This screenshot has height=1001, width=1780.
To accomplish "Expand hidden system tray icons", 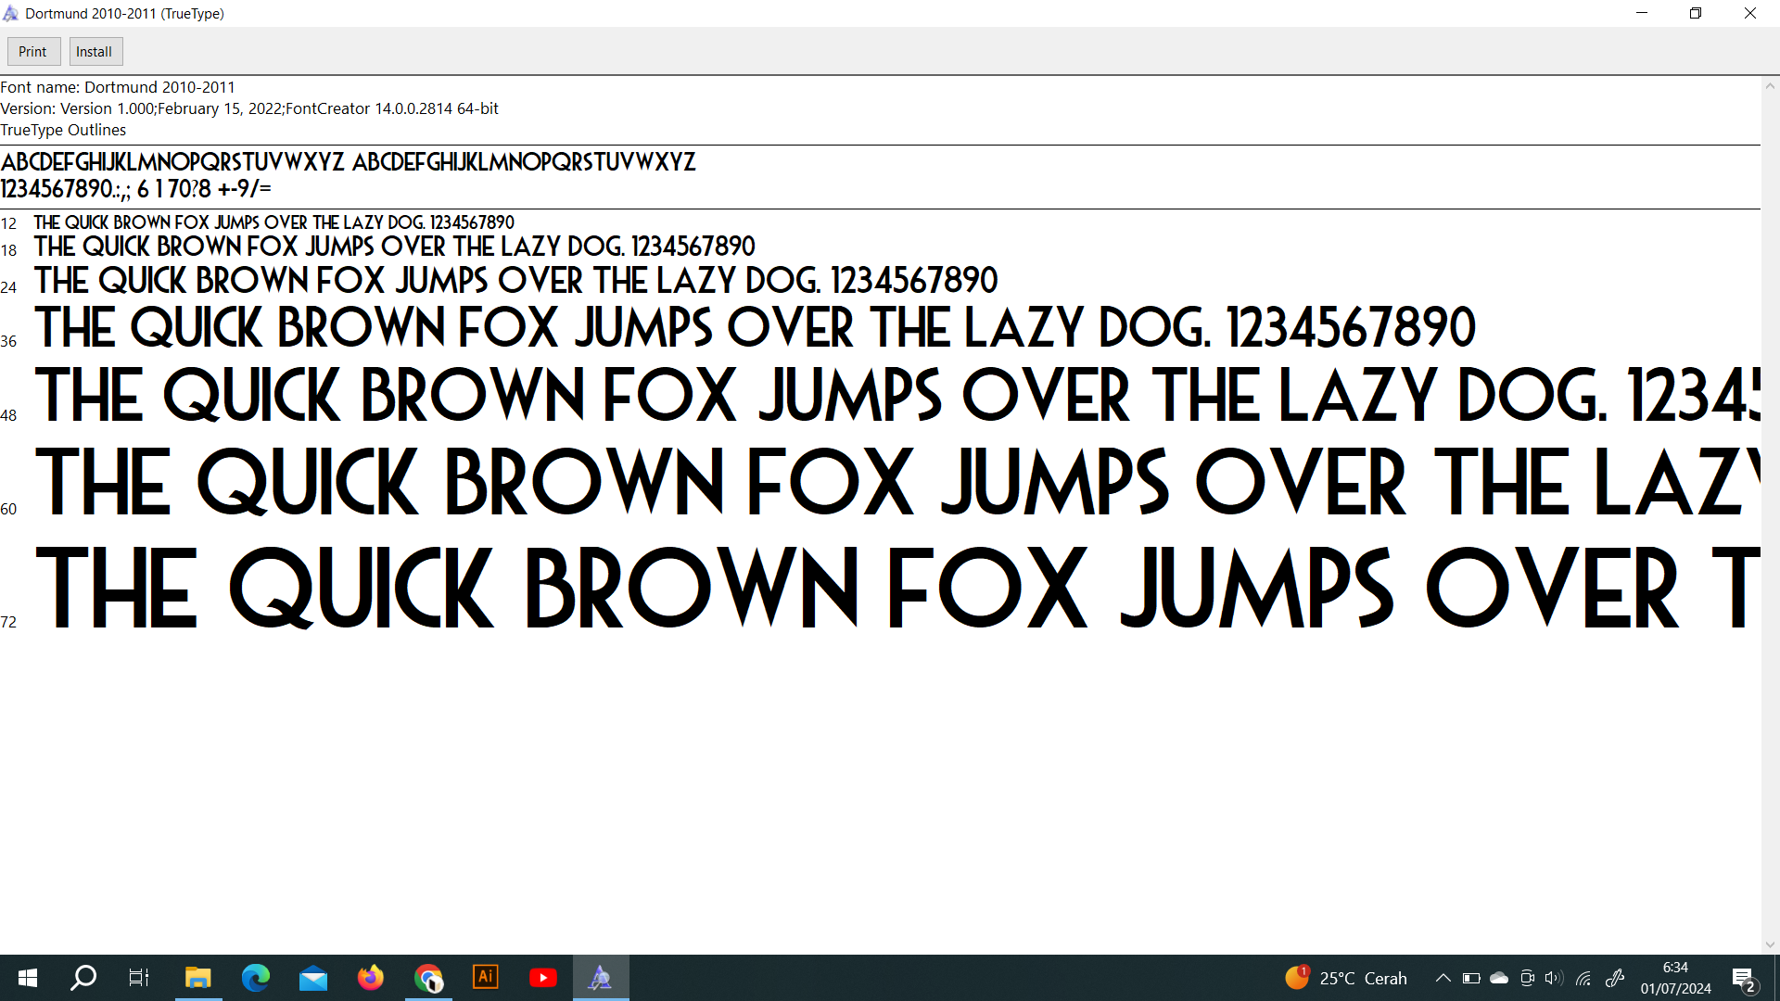I will click(1443, 978).
